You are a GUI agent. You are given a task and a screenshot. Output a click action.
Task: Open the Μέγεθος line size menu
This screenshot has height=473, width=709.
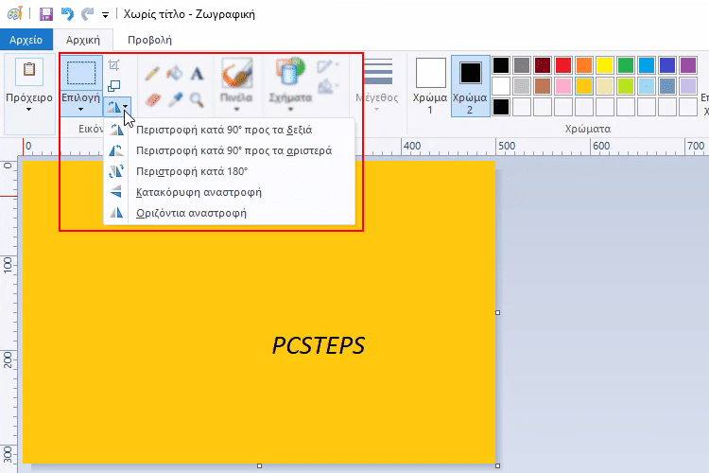(x=376, y=84)
